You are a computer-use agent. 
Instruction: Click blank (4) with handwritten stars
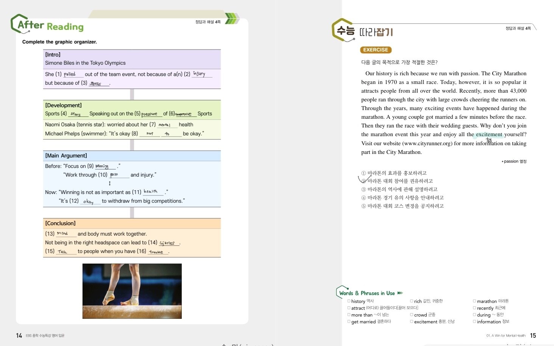(78, 114)
